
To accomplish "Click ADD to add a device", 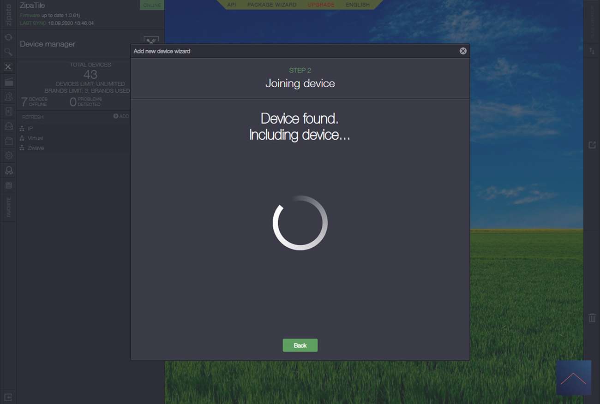I will coord(121,116).
